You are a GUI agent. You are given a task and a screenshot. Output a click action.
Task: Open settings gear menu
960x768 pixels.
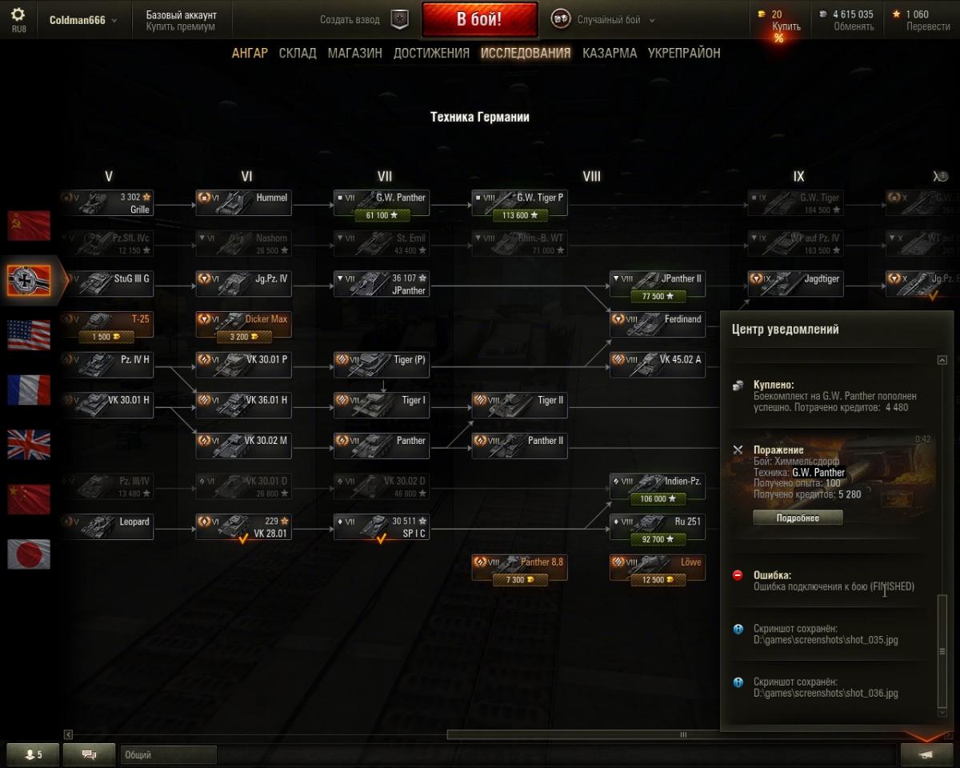click(x=18, y=14)
